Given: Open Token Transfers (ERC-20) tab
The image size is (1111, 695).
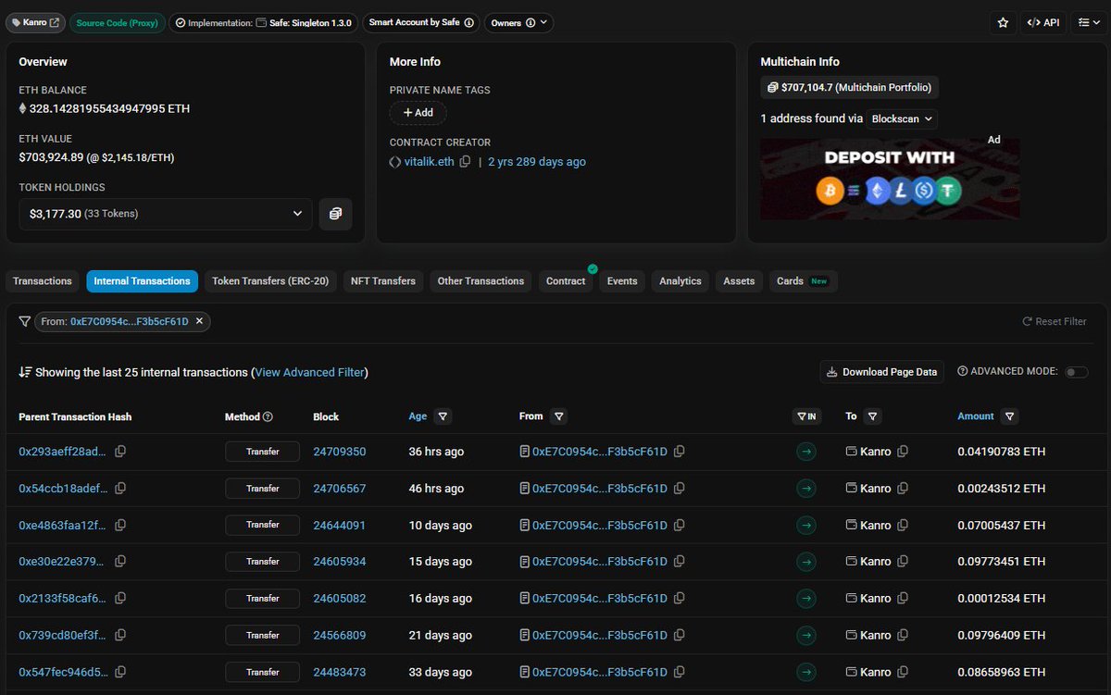Looking at the screenshot, I should 270,281.
